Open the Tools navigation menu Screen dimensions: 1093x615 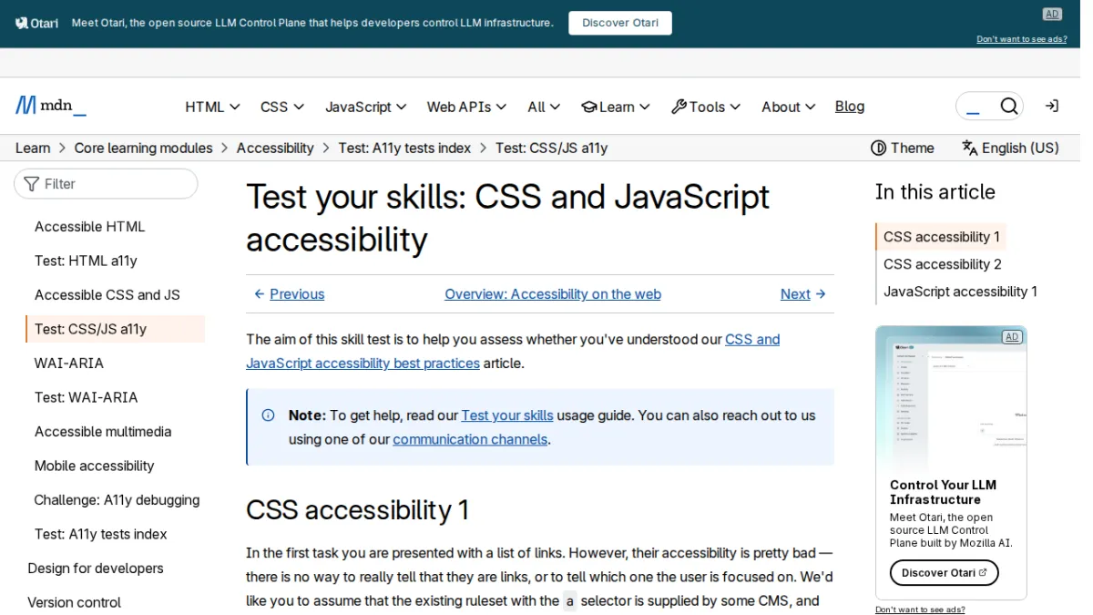coord(706,107)
